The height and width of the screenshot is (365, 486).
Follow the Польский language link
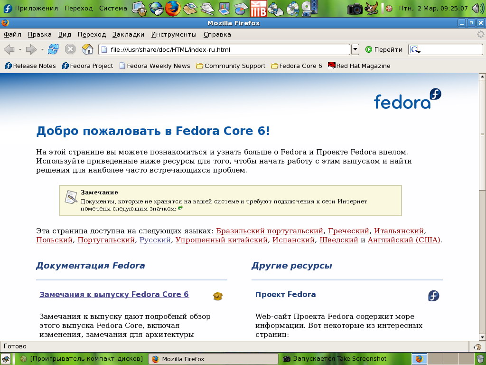pos(54,240)
